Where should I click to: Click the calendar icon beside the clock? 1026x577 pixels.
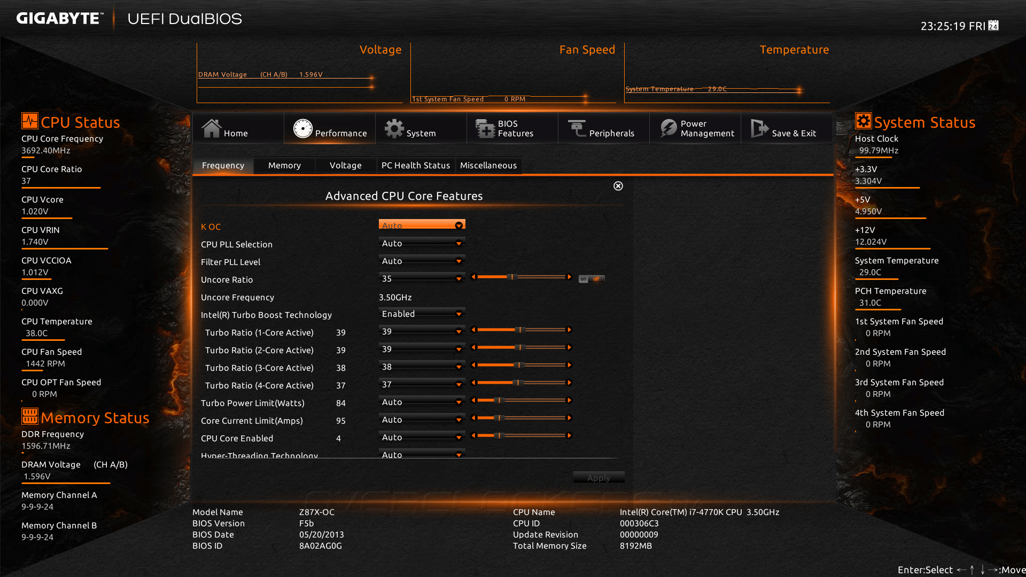(993, 26)
